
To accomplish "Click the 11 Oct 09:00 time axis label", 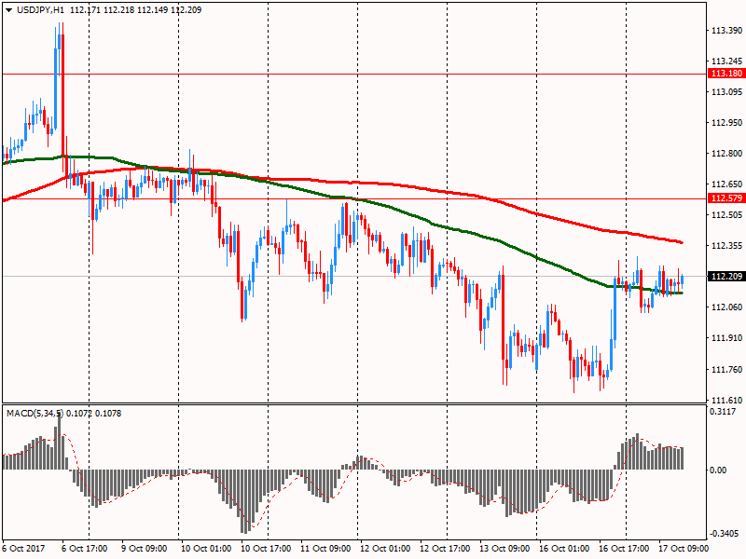I will coord(325,549).
